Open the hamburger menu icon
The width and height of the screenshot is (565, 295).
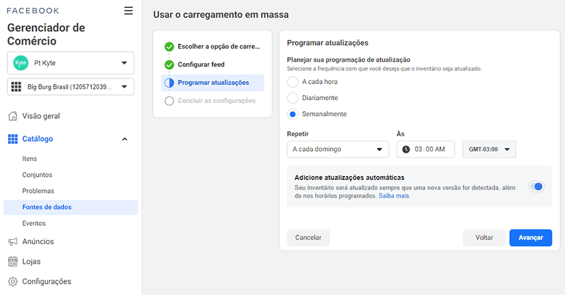pos(128,11)
